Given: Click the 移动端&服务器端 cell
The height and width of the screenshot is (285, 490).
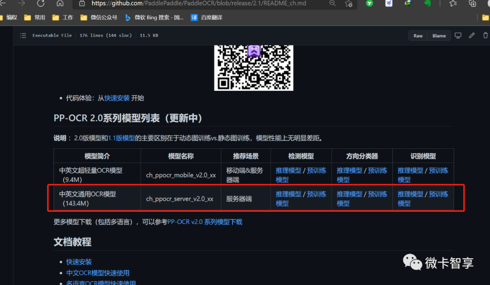Looking at the screenshot, I should pyautogui.click(x=245, y=175).
